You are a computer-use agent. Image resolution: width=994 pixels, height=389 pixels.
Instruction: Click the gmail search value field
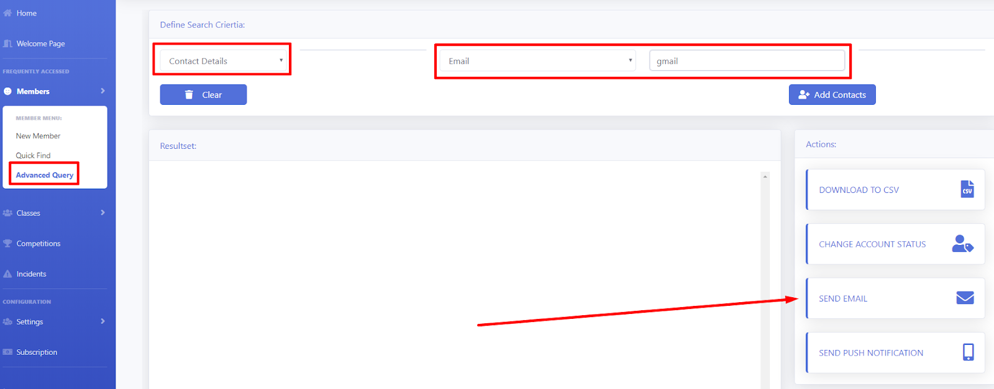747,61
